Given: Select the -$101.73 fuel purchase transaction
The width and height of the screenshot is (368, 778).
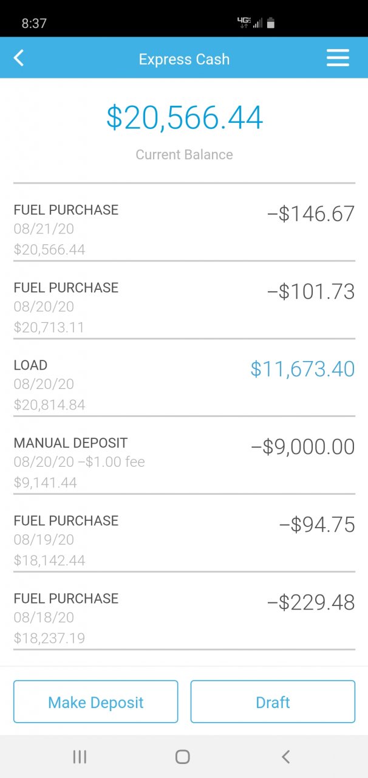Looking at the screenshot, I should (x=184, y=307).
